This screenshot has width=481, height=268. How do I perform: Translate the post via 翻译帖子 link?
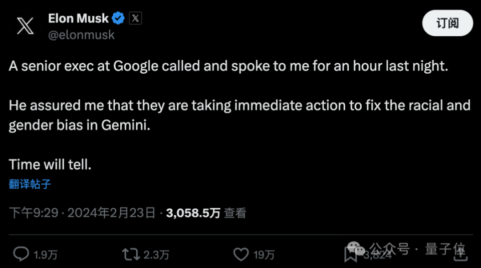coord(30,184)
